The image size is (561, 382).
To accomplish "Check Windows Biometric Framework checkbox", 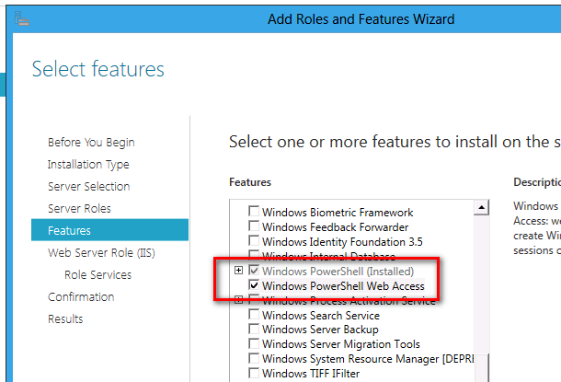I will click(x=255, y=213).
